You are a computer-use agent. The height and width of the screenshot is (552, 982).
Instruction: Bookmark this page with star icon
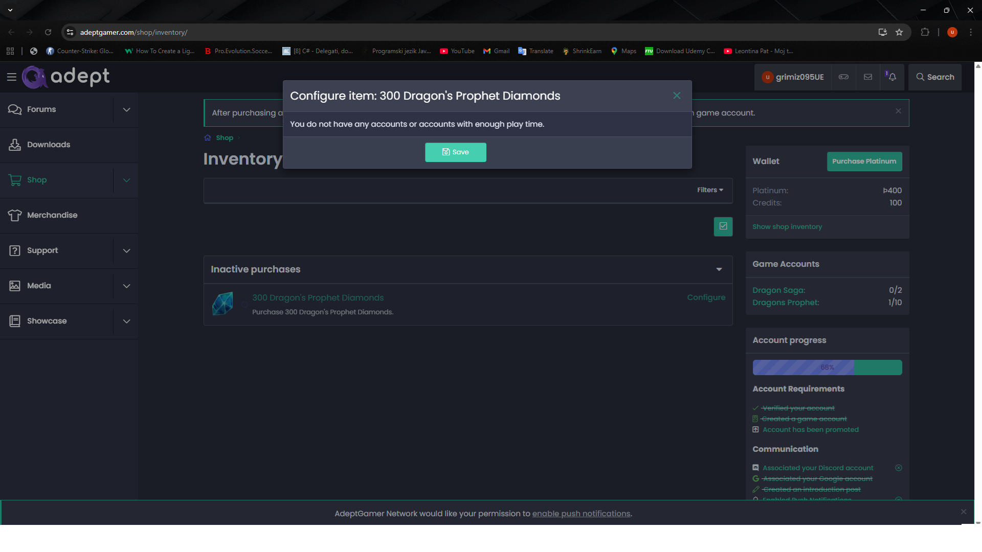coord(899,32)
